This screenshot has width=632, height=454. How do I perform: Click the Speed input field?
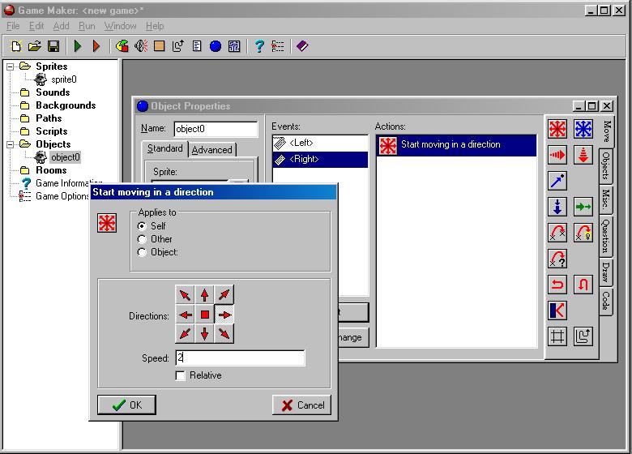(239, 358)
